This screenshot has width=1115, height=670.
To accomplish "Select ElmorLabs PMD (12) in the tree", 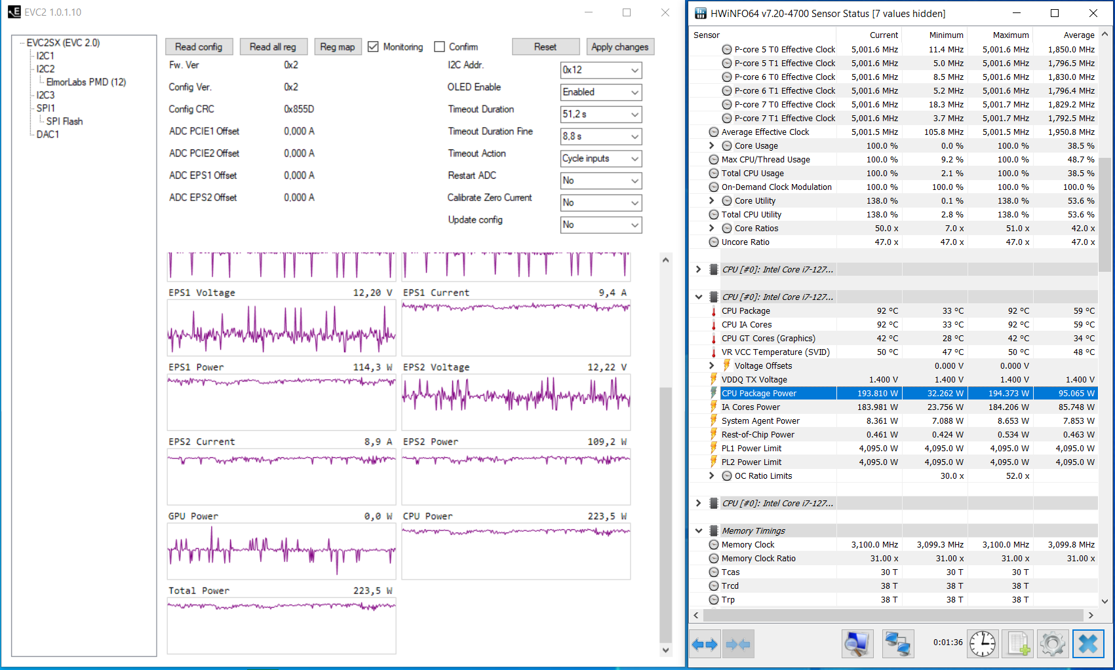I will pyautogui.click(x=86, y=83).
